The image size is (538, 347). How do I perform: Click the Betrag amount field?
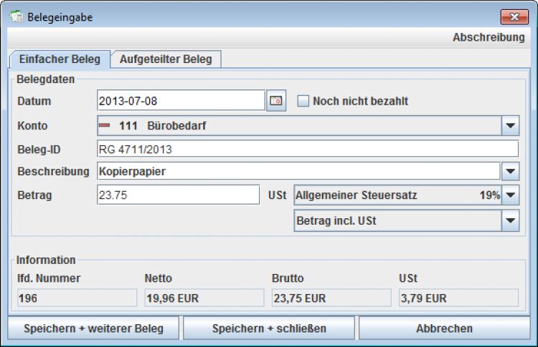click(x=178, y=195)
